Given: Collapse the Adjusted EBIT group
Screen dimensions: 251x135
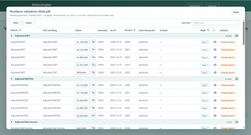Looking at the screenshot, I should point(11,36).
